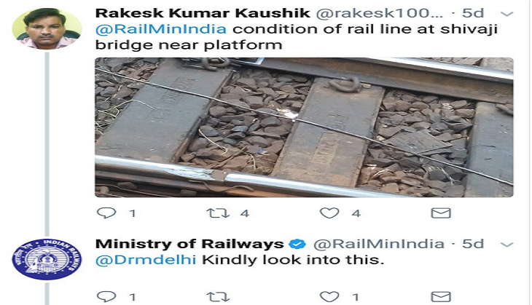Send Rakesk's tweet via direct message
Viewport: 532px width, 305px height.
pos(441,213)
